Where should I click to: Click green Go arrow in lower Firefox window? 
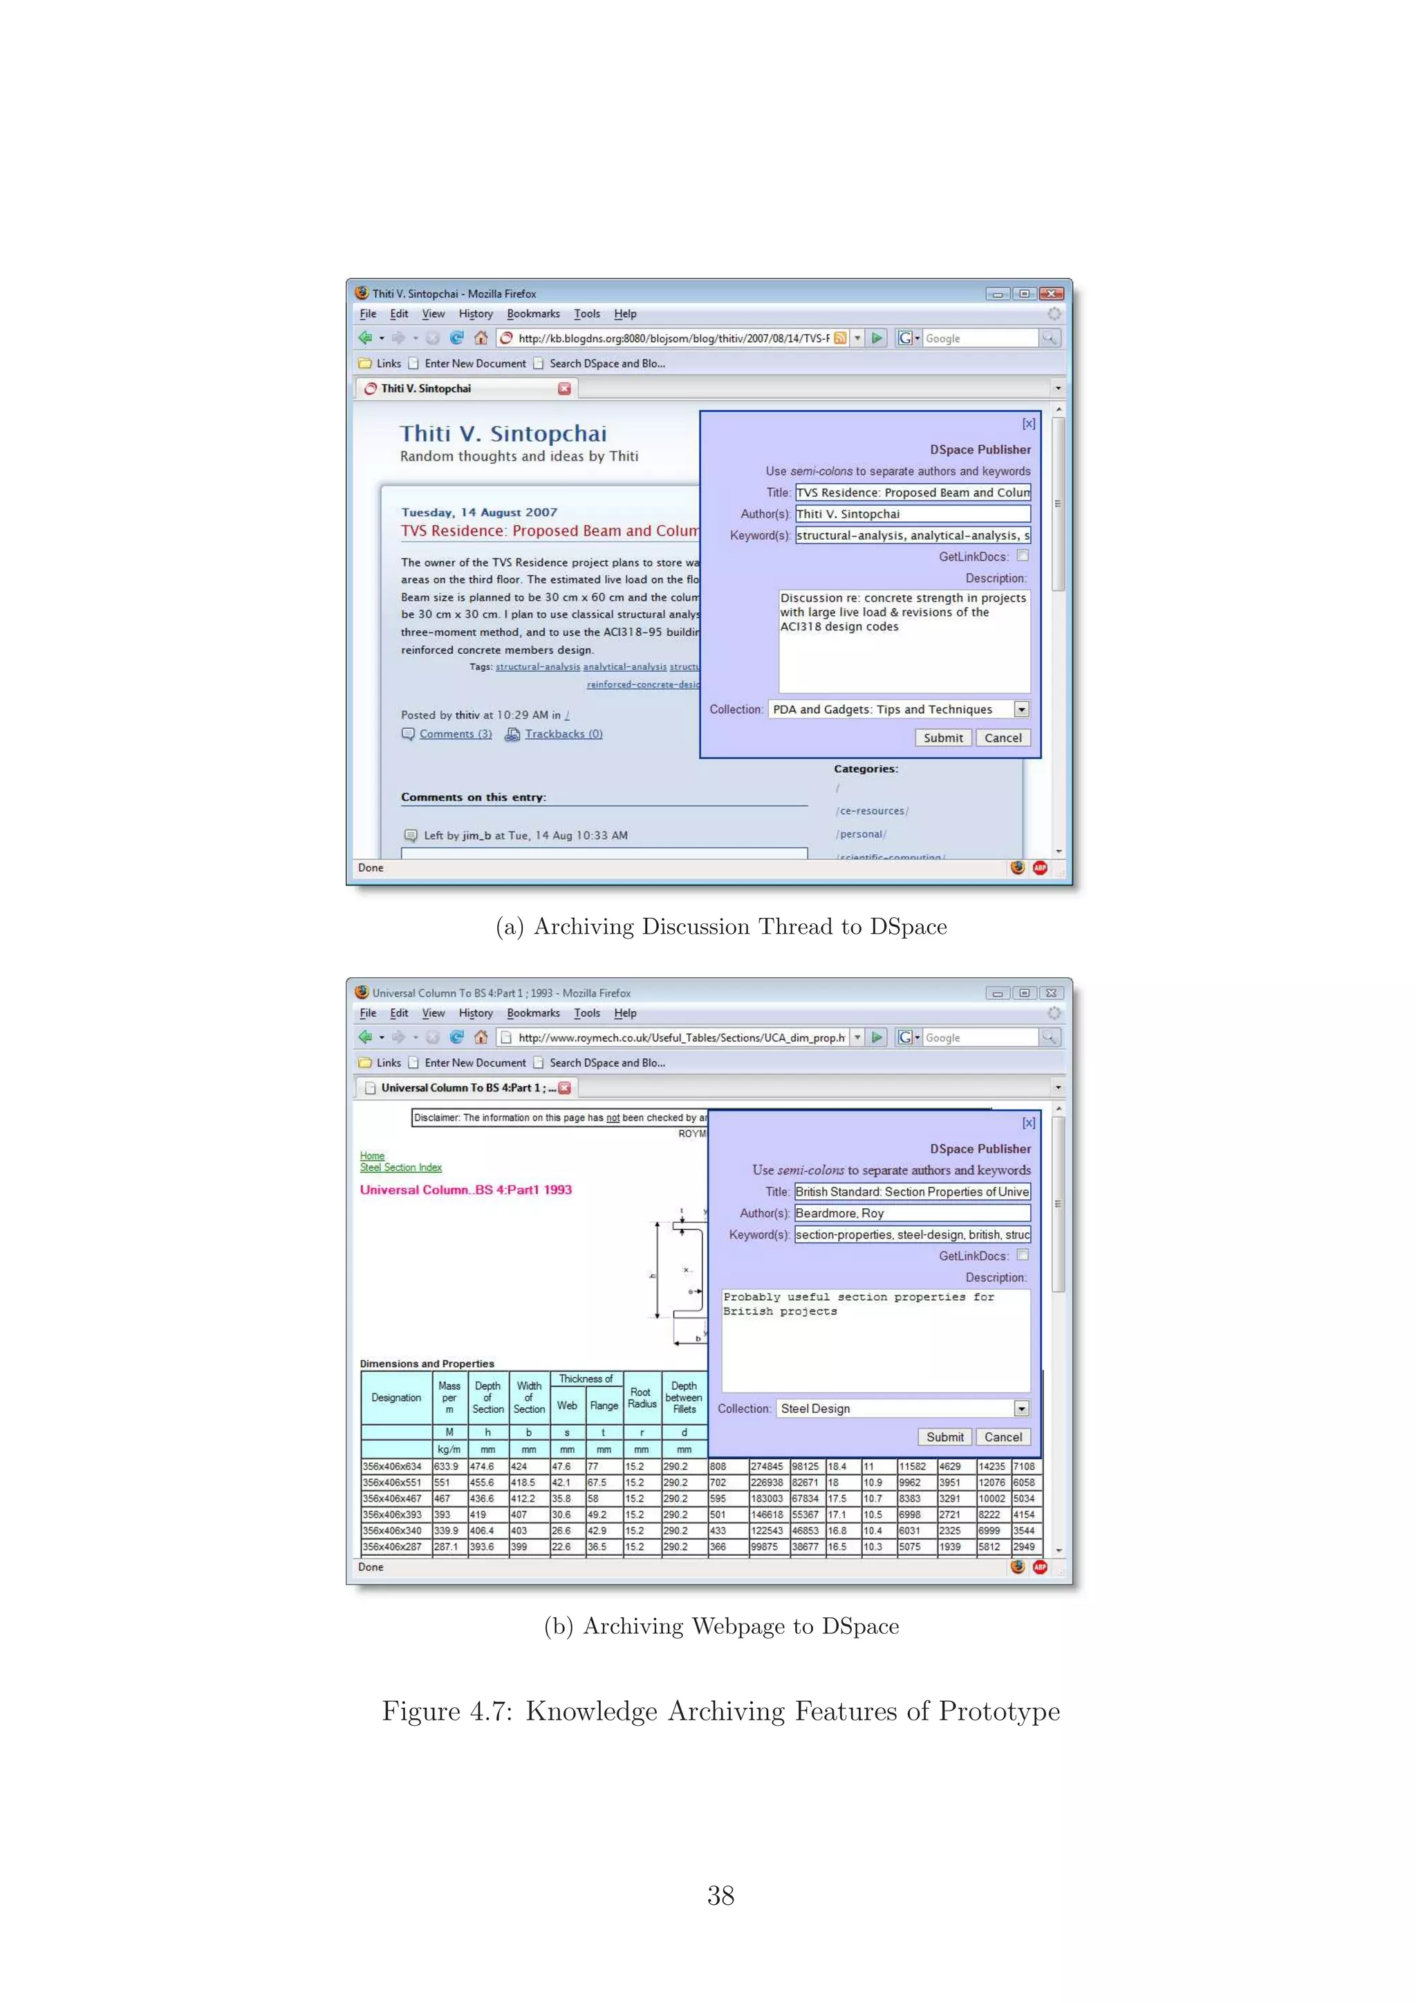pyautogui.click(x=877, y=1037)
